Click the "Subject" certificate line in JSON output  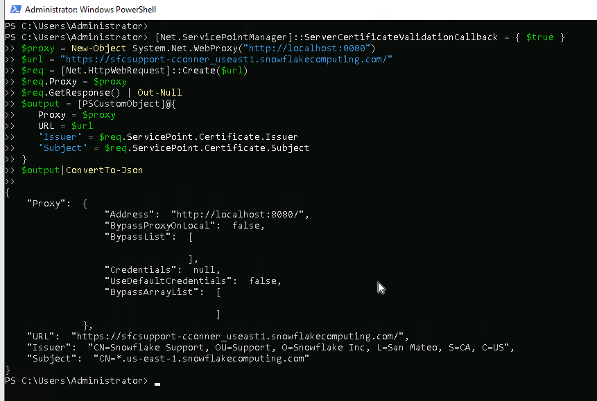click(166, 359)
